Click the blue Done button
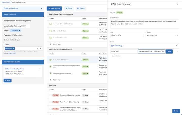The image size is (182, 115). tap(176, 111)
